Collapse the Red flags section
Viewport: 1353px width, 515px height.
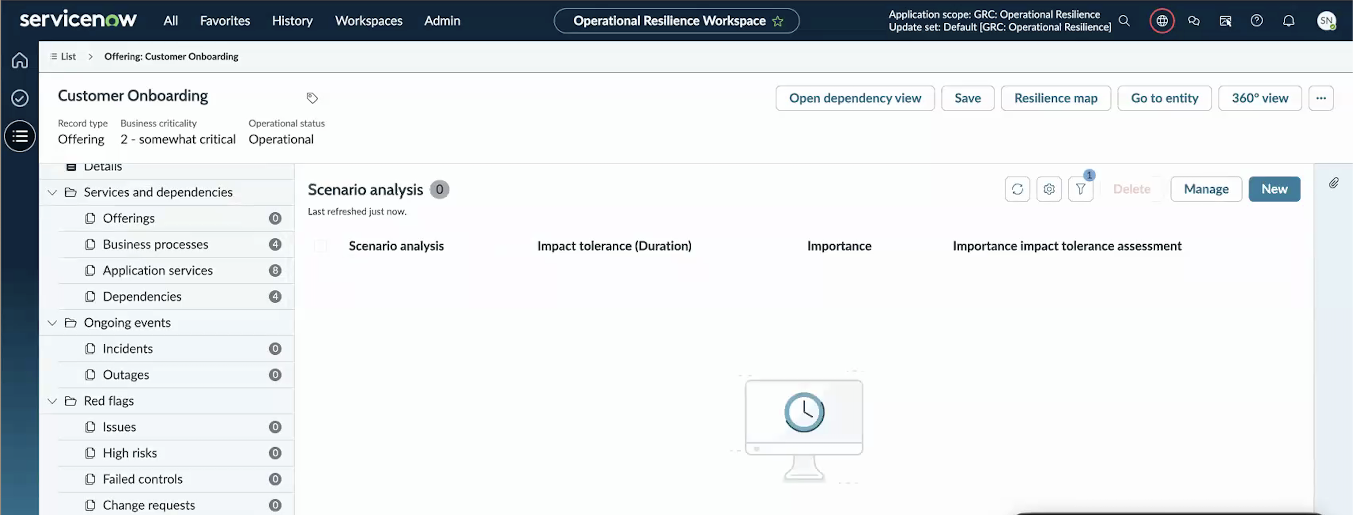coord(52,401)
